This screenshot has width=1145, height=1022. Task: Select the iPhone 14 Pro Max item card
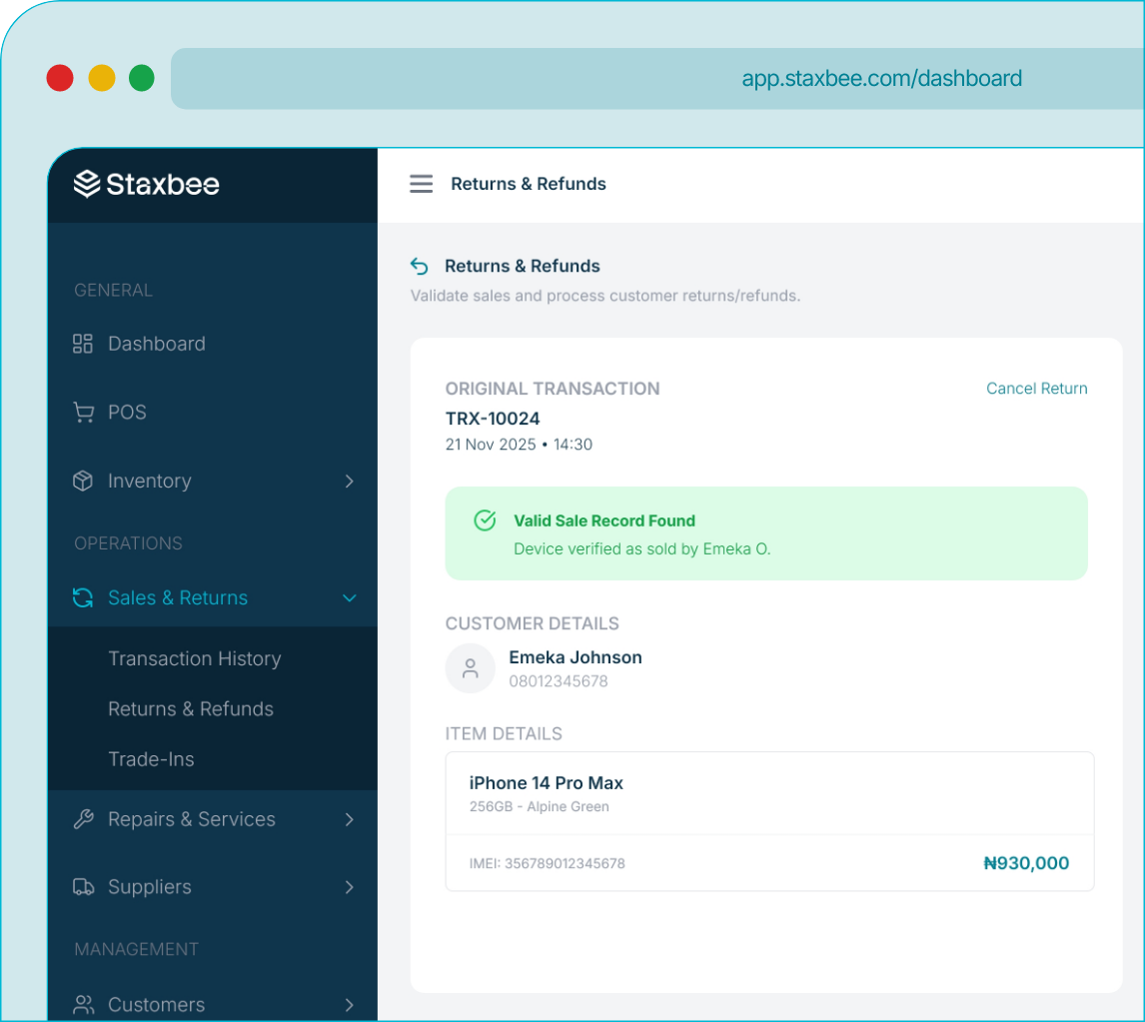(768, 820)
